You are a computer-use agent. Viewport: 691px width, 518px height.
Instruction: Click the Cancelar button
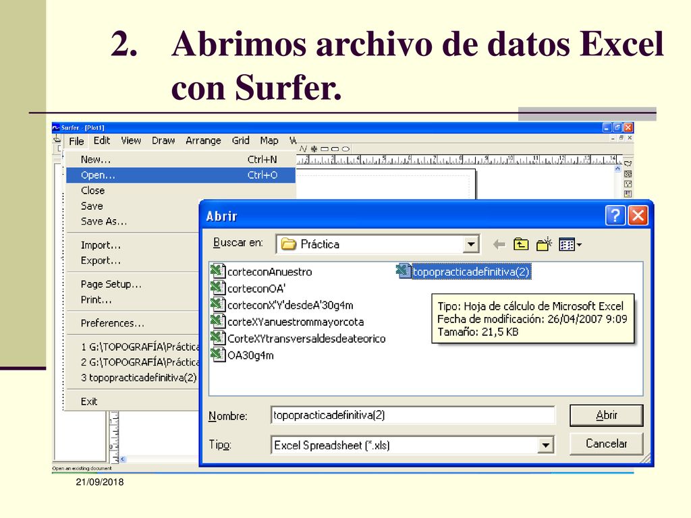[607, 444]
